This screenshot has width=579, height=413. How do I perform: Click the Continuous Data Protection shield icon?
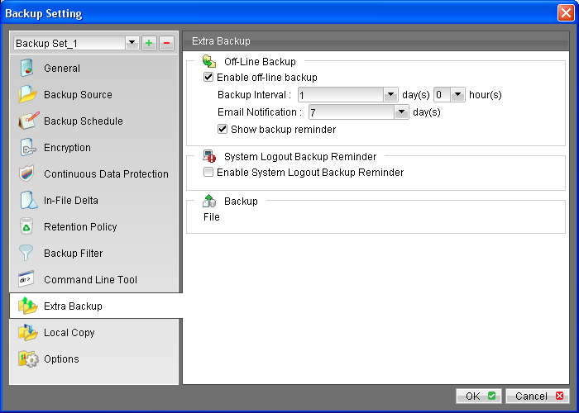pos(28,174)
